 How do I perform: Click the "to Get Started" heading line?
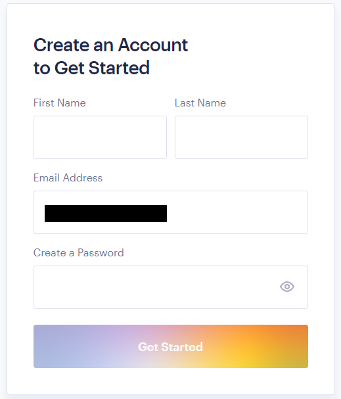pyautogui.click(x=91, y=68)
